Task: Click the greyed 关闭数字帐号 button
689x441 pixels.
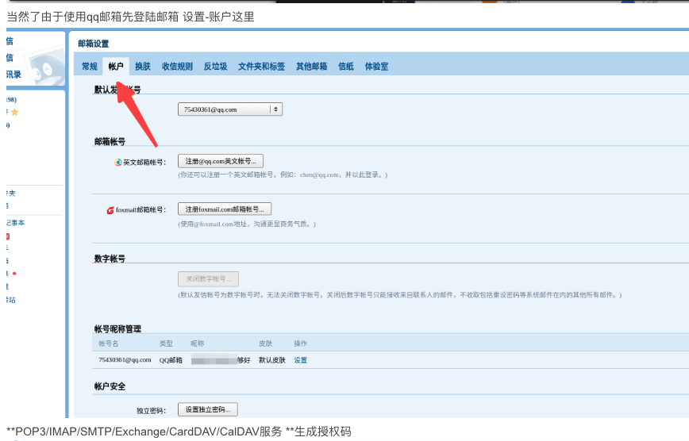Action: coord(208,279)
